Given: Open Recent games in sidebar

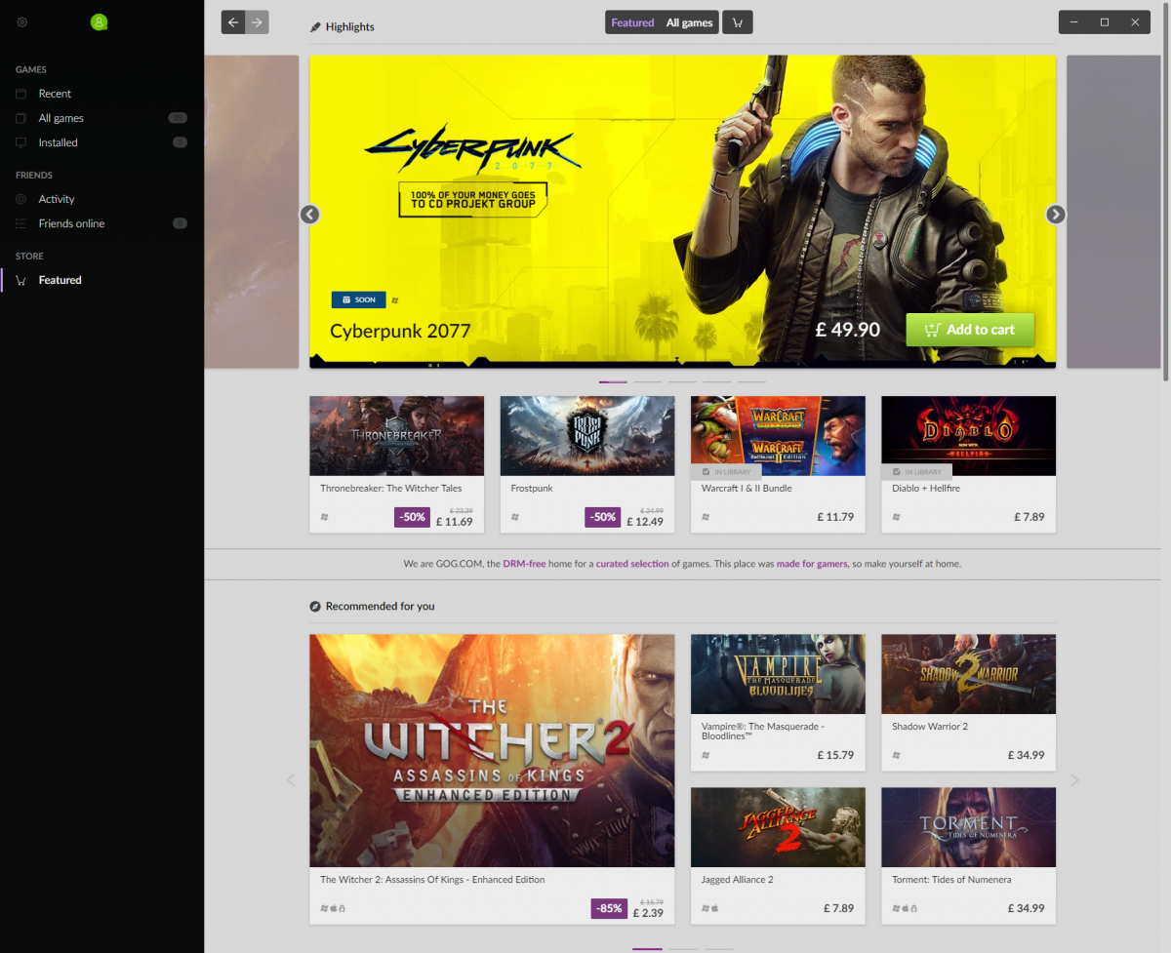Looking at the screenshot, I should tap(55, 94).
